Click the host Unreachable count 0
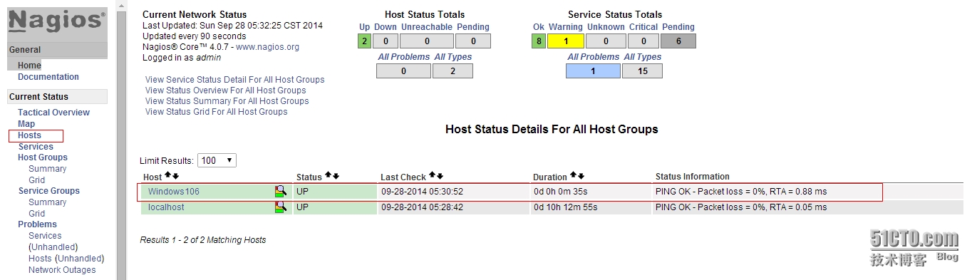 [428, 41]
